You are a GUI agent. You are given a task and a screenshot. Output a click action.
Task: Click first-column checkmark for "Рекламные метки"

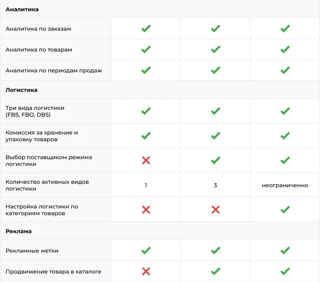coord(146,251)
